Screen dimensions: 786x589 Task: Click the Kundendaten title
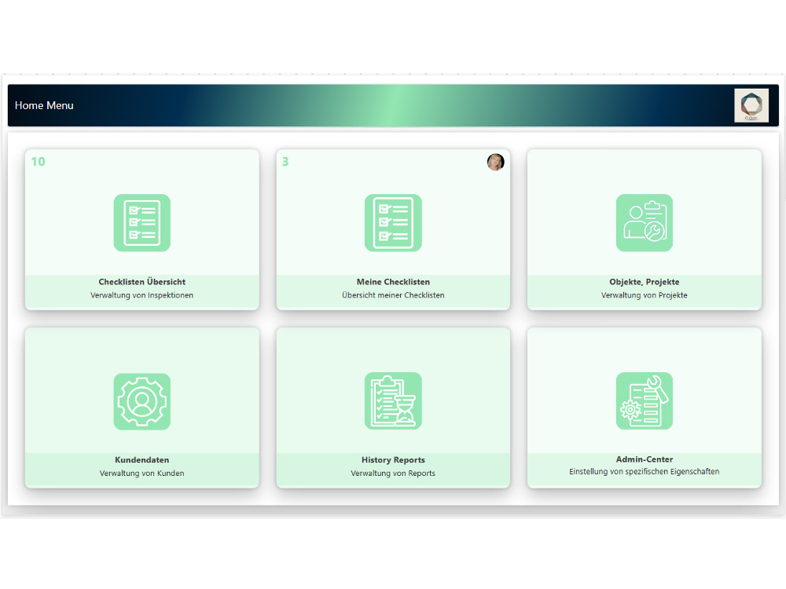click(141, 459)
